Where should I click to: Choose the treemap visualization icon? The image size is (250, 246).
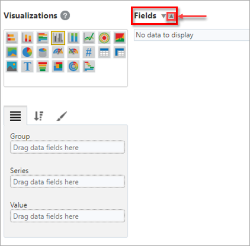pyautogui.click(x=58, y=66)
